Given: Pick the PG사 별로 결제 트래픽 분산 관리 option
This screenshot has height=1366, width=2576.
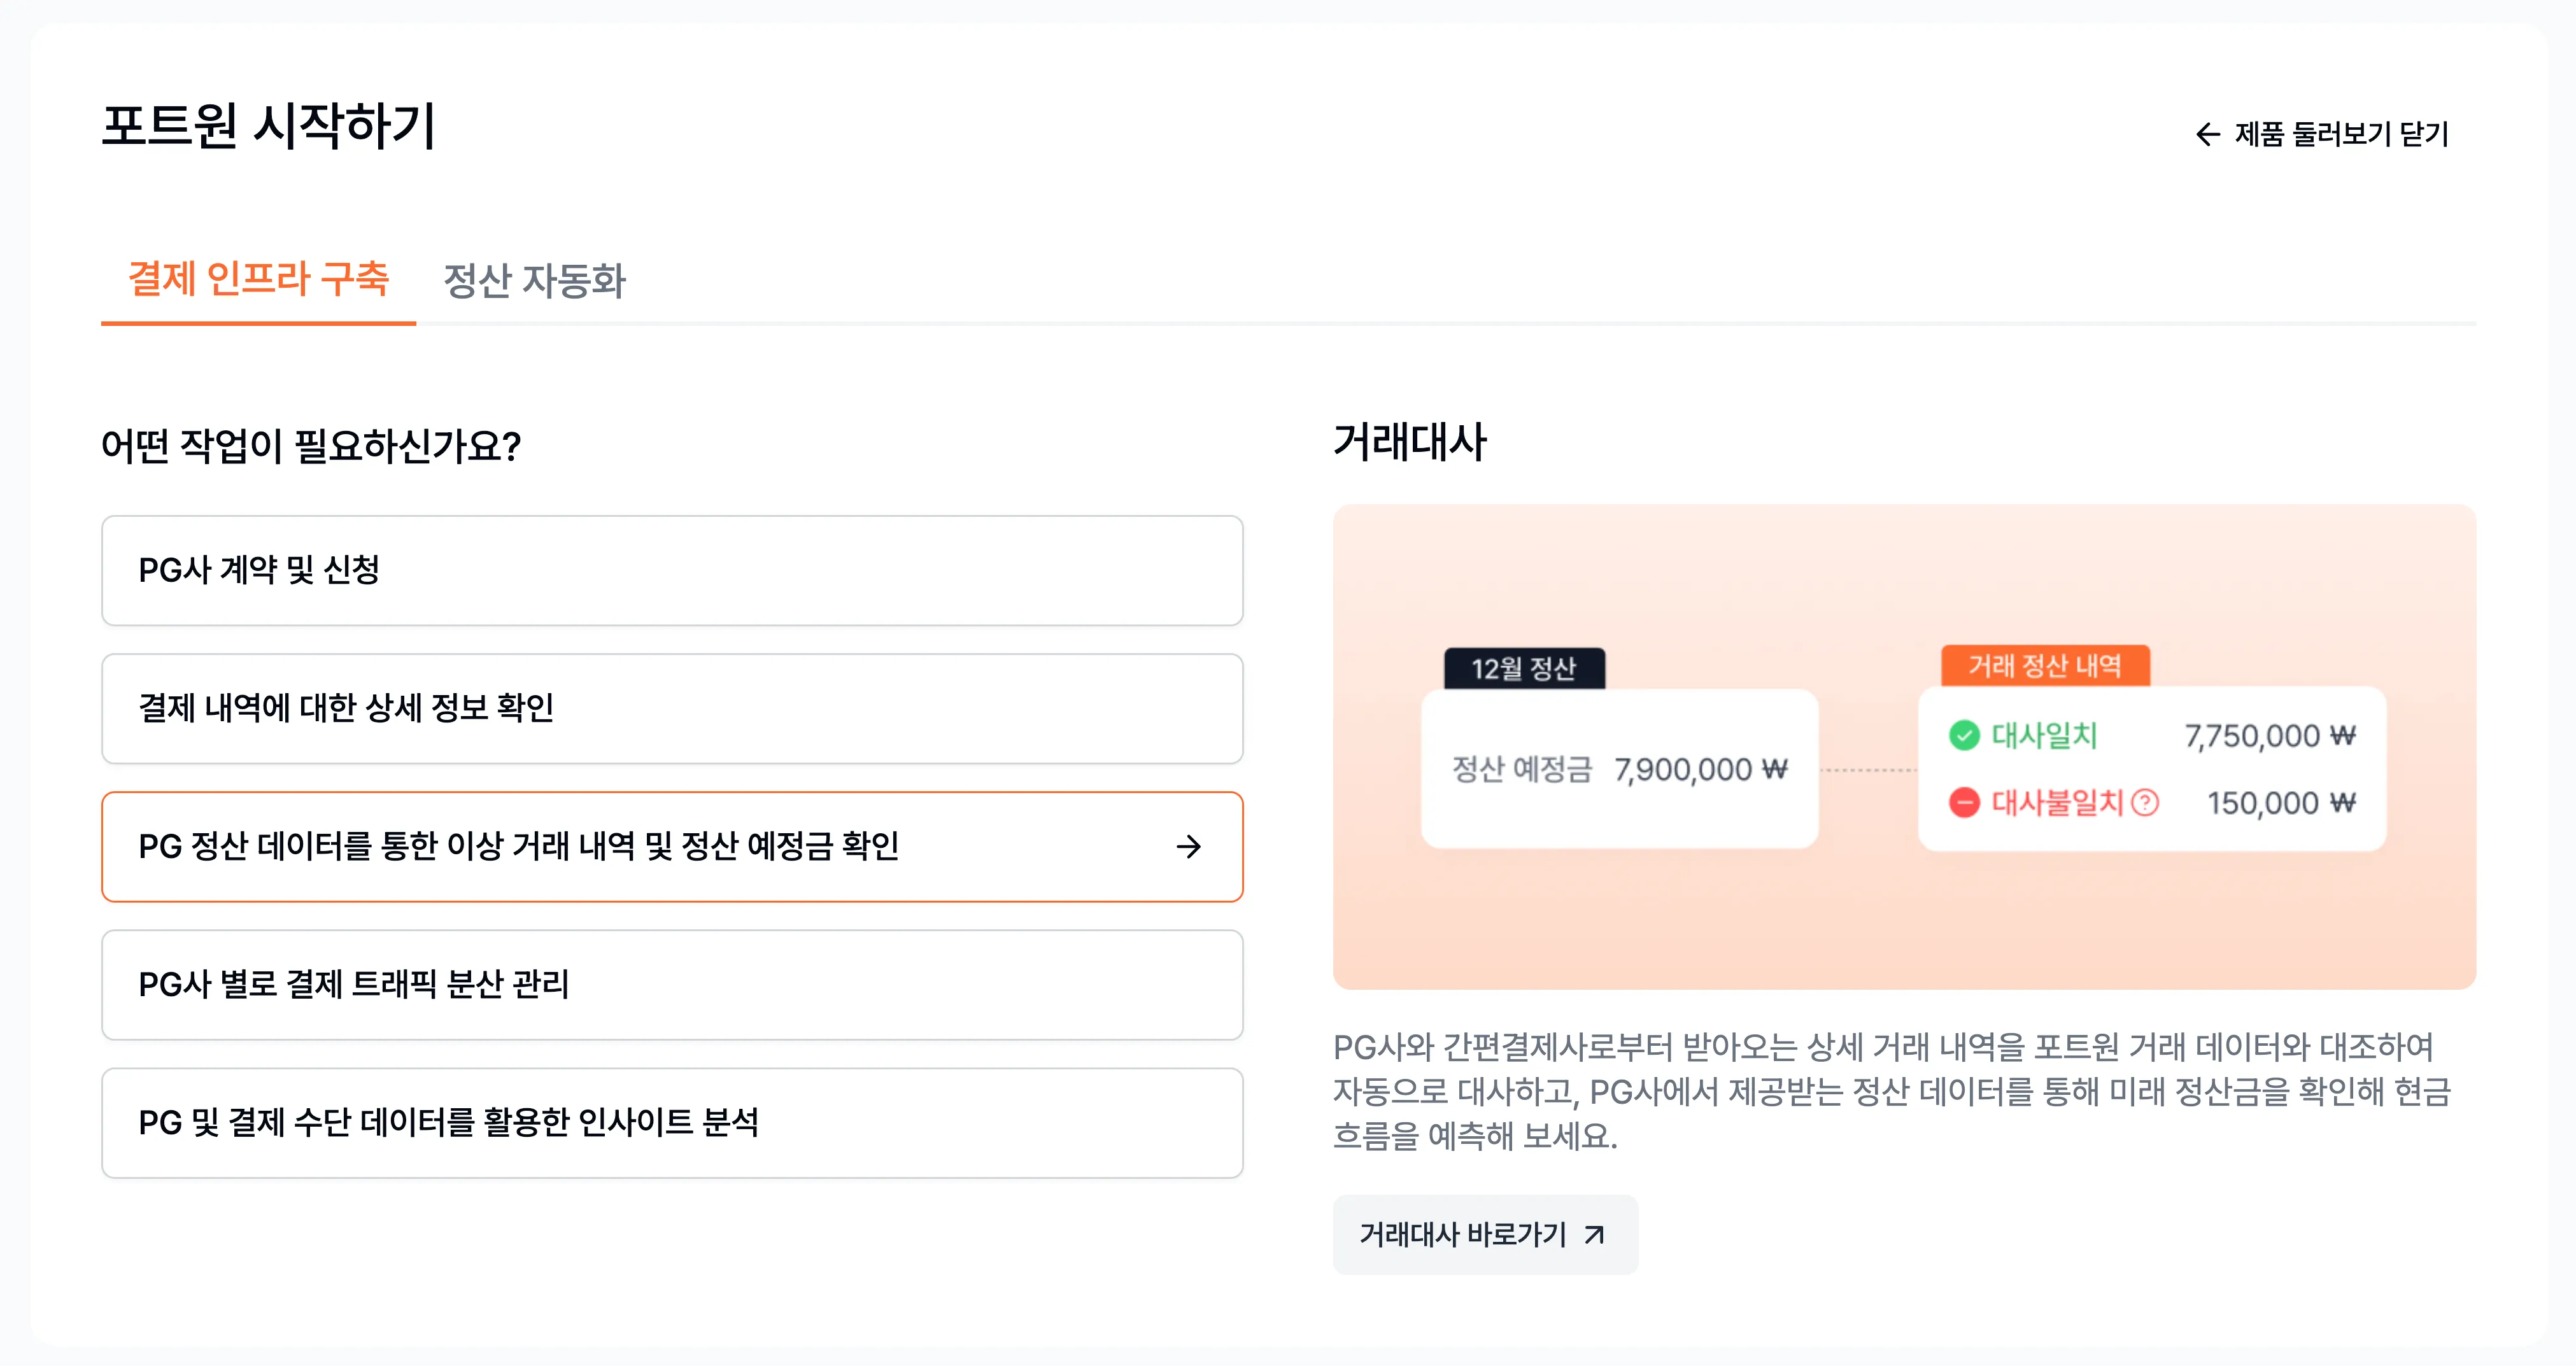Looking at the screenshot, I should [671, 985].
